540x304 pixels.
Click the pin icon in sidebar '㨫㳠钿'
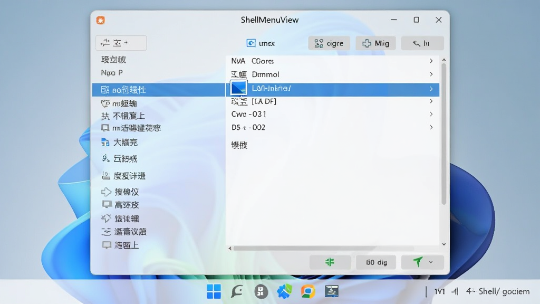pos(106,218)
